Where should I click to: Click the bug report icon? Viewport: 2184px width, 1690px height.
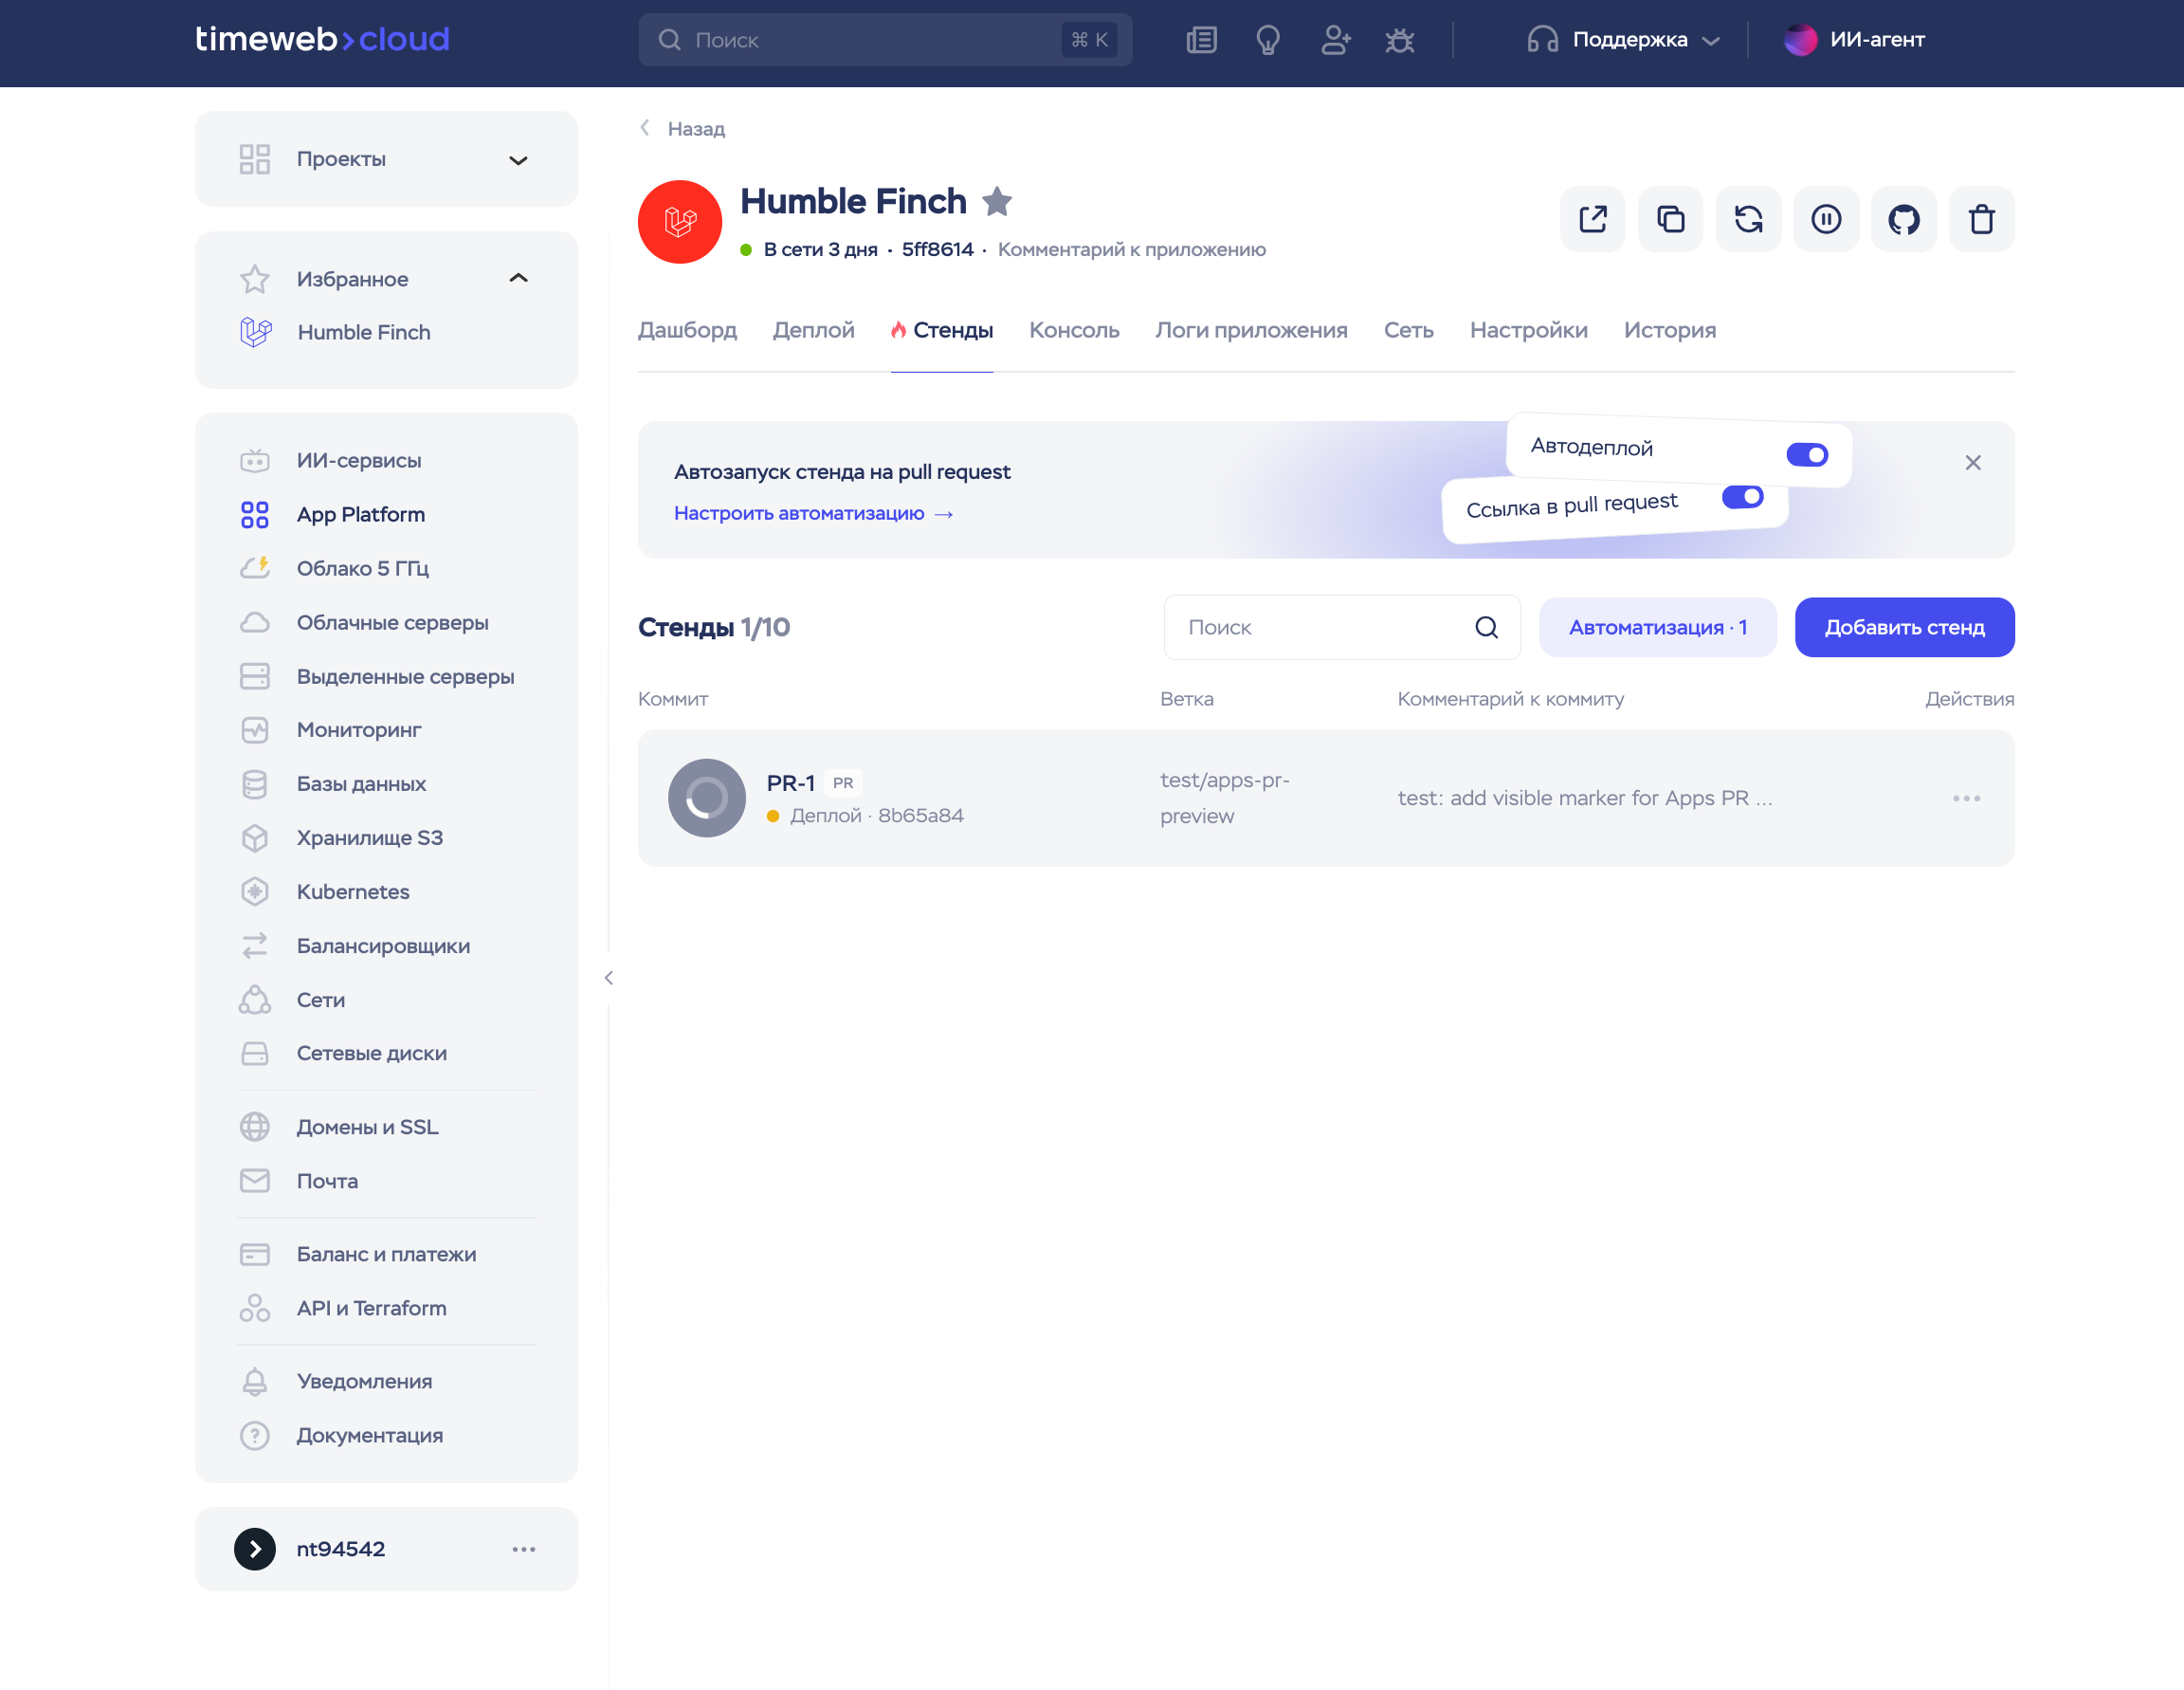pos(1400,40)
